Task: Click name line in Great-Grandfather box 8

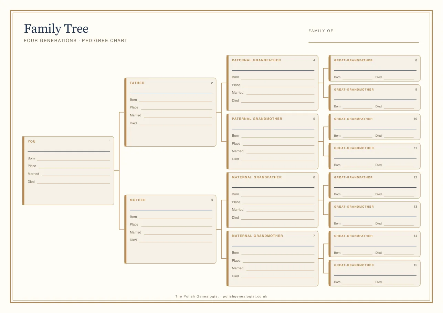Action: [x=375, y=70]
